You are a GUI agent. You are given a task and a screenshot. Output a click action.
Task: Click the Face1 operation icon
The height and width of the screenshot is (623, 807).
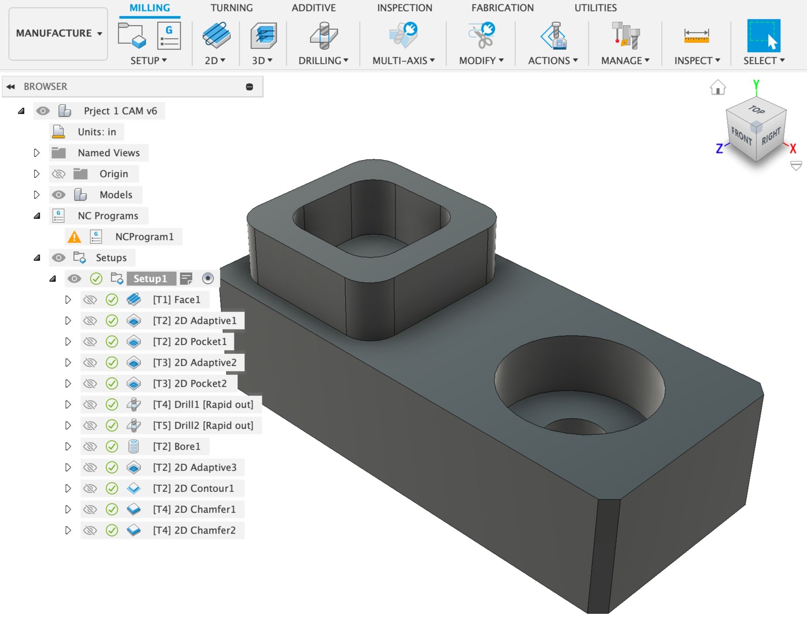click(x=134, y=300)
